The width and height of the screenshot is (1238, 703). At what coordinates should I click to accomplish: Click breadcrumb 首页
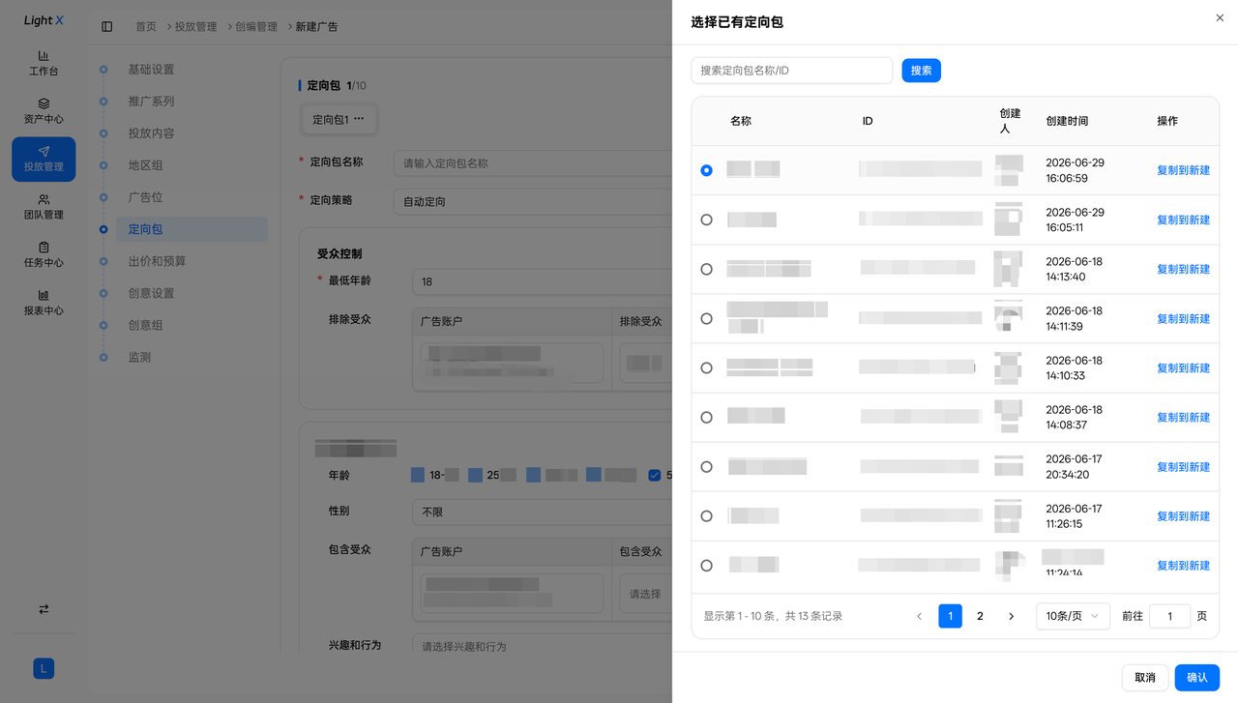pos(146,27)
